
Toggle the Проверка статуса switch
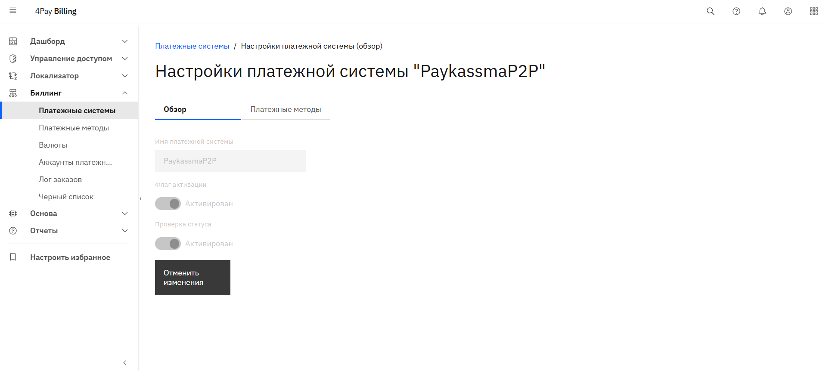(168, 244)
